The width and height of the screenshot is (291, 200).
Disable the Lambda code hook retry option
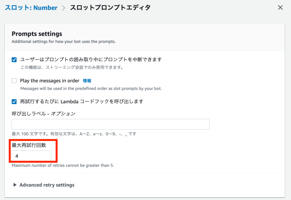(x=14, y=102)
